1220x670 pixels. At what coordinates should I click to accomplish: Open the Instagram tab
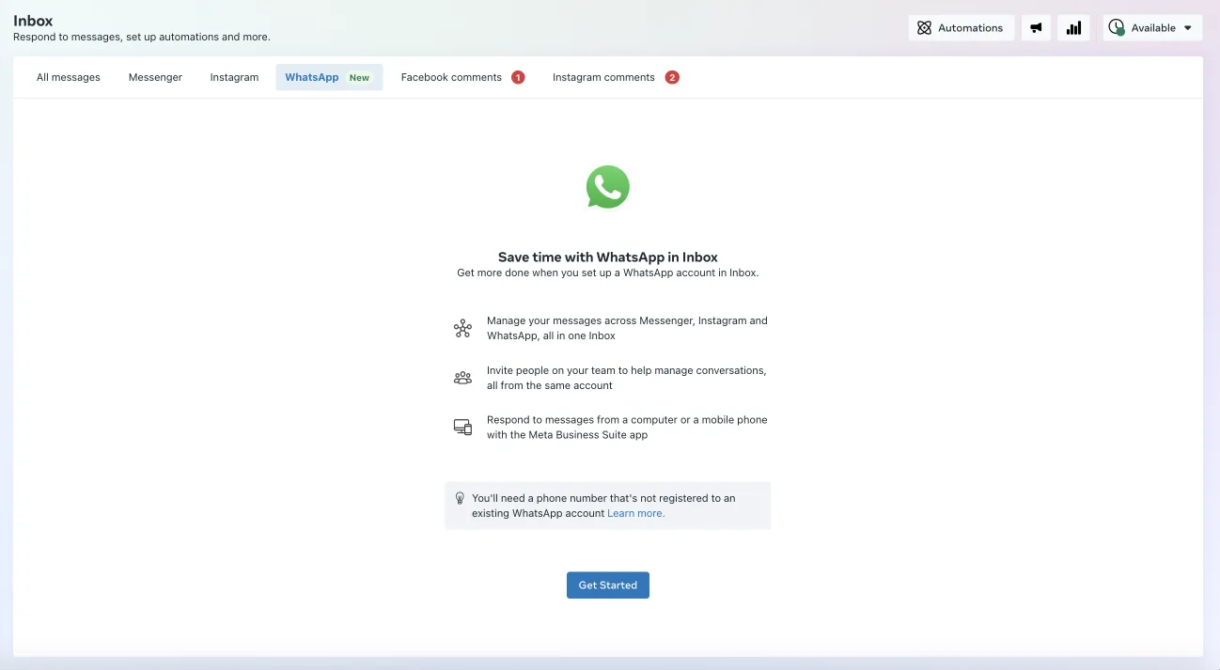click(x=233, y=76)
